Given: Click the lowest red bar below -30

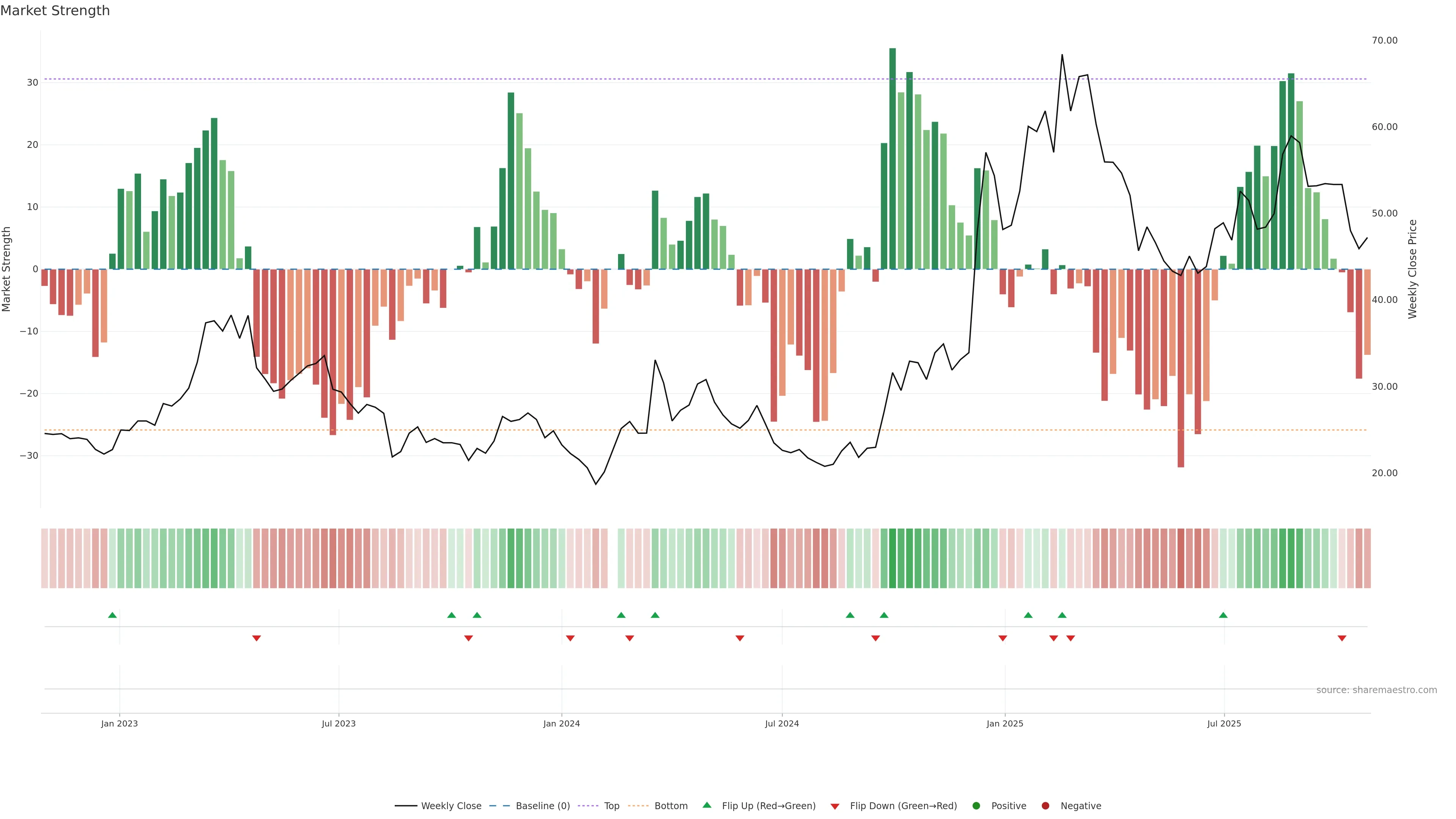Looking at the screenshot, I should coord(1181,367).
